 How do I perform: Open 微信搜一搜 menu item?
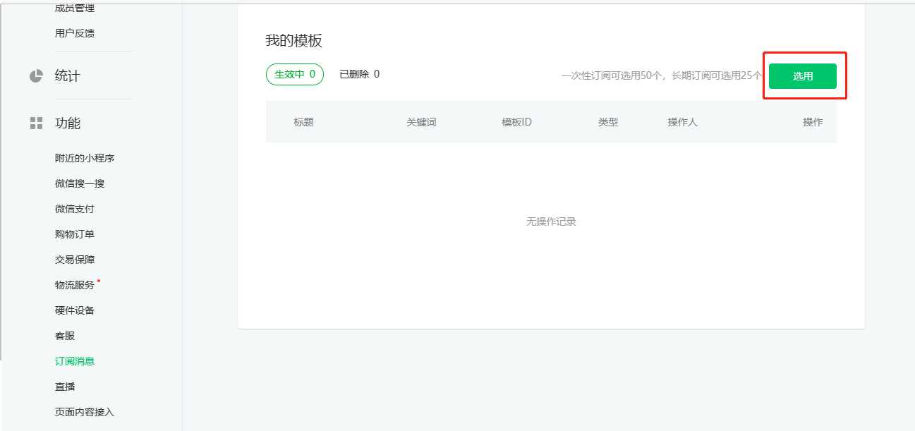(x=80, y=183)
